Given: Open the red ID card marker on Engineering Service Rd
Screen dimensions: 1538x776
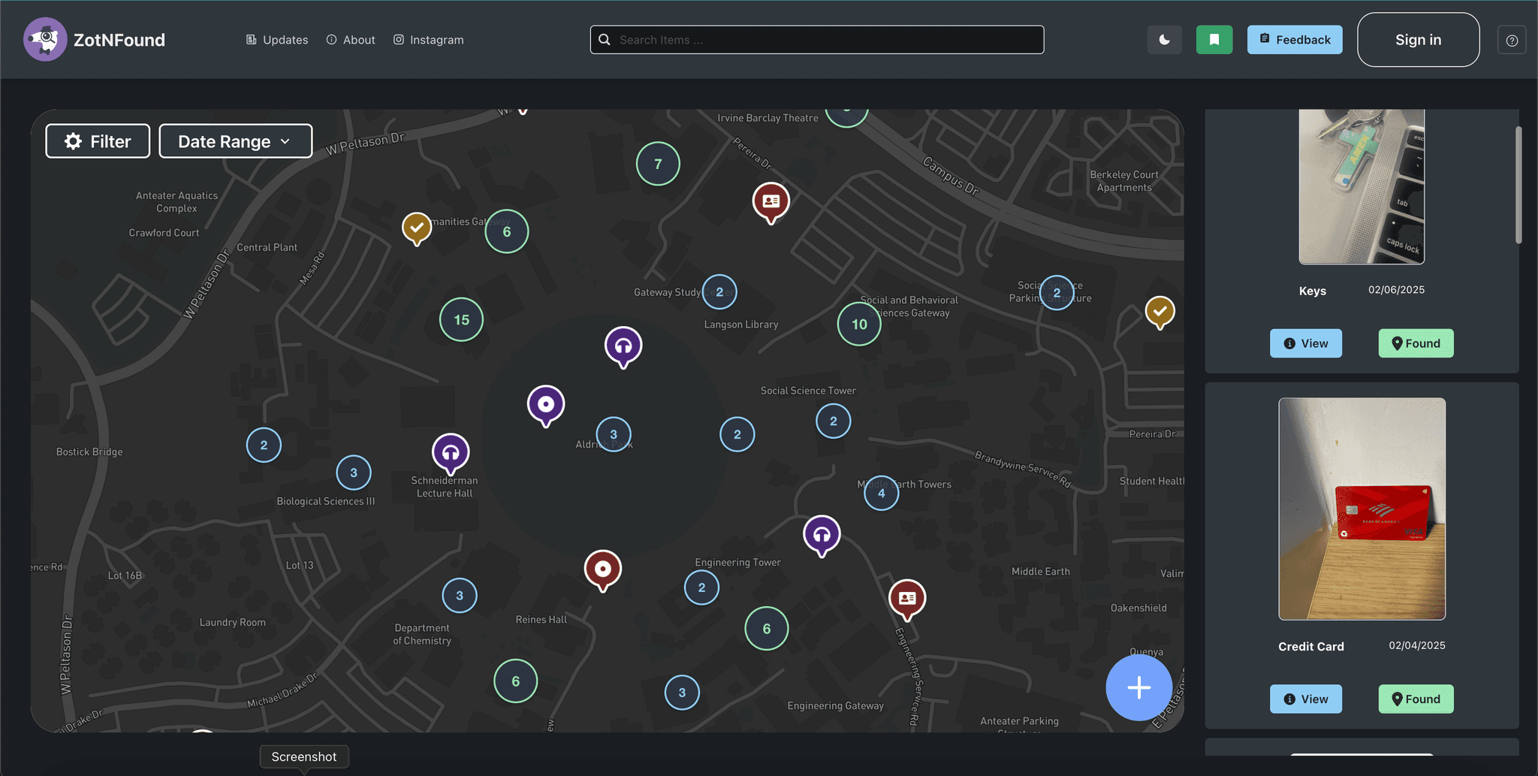Looking at the screenshot, I should pyautogui.click(x=907, y=599).
